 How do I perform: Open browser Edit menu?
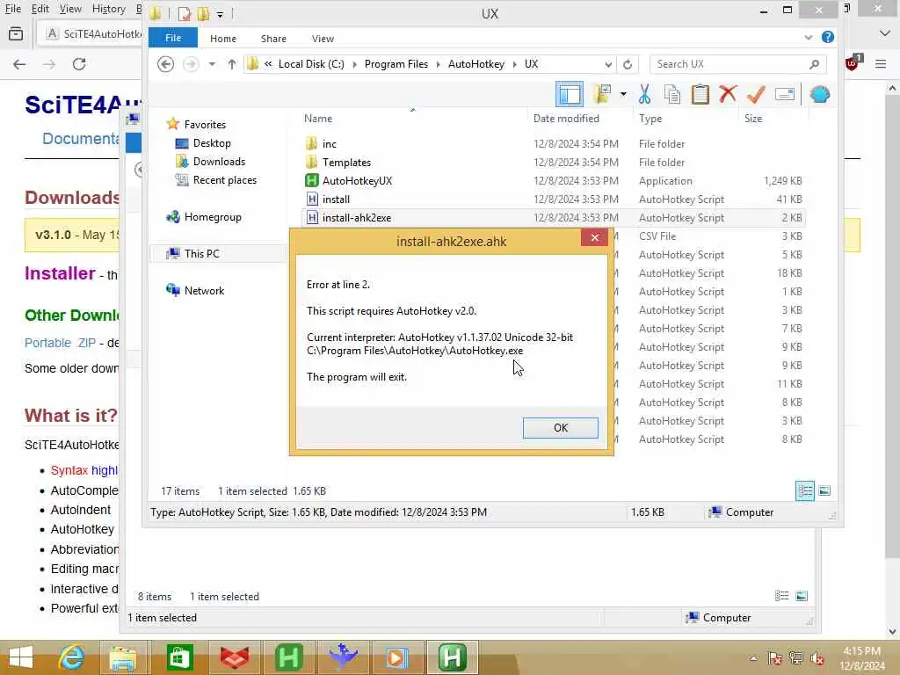click(x=40, y=9)
